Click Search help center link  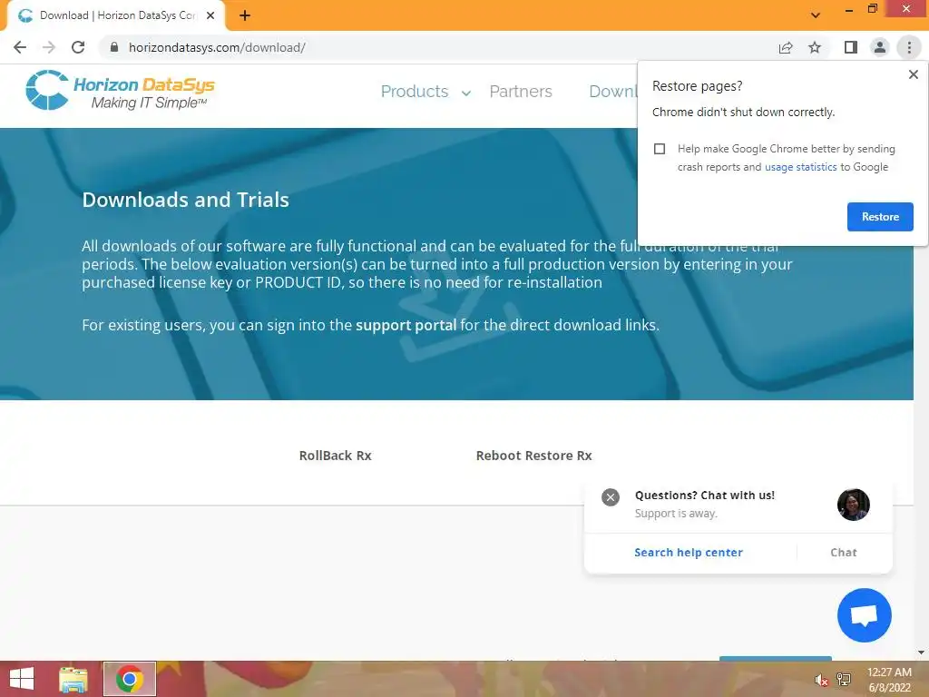tap(689, 553)
